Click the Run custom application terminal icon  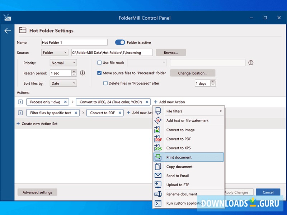tap(158, 203)
